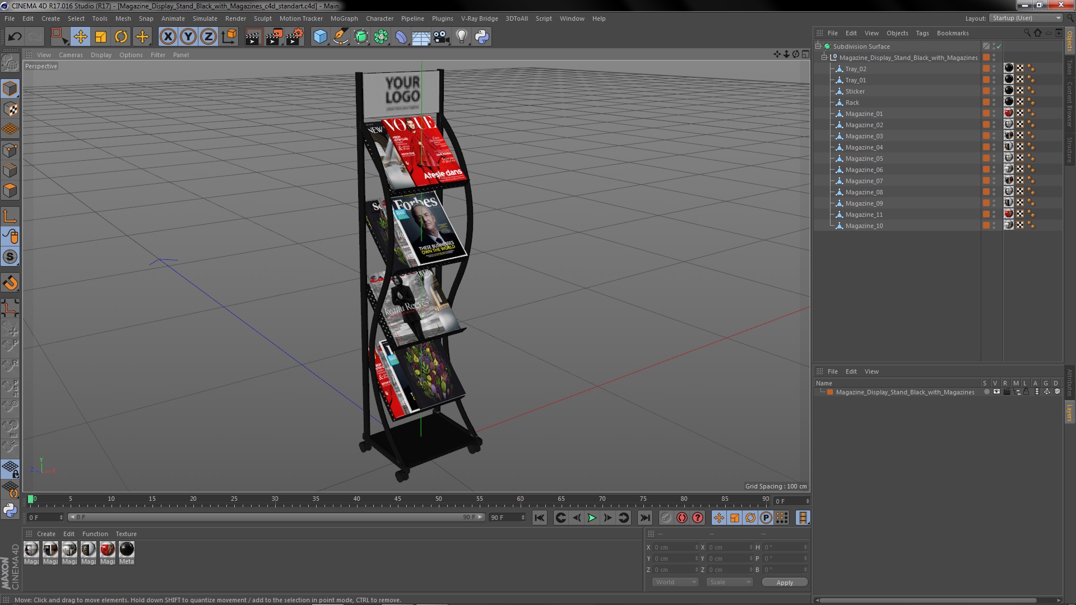Toggle layer Solo dot in Layers panel
The image size is (1076, 605).
pos(986,392)
